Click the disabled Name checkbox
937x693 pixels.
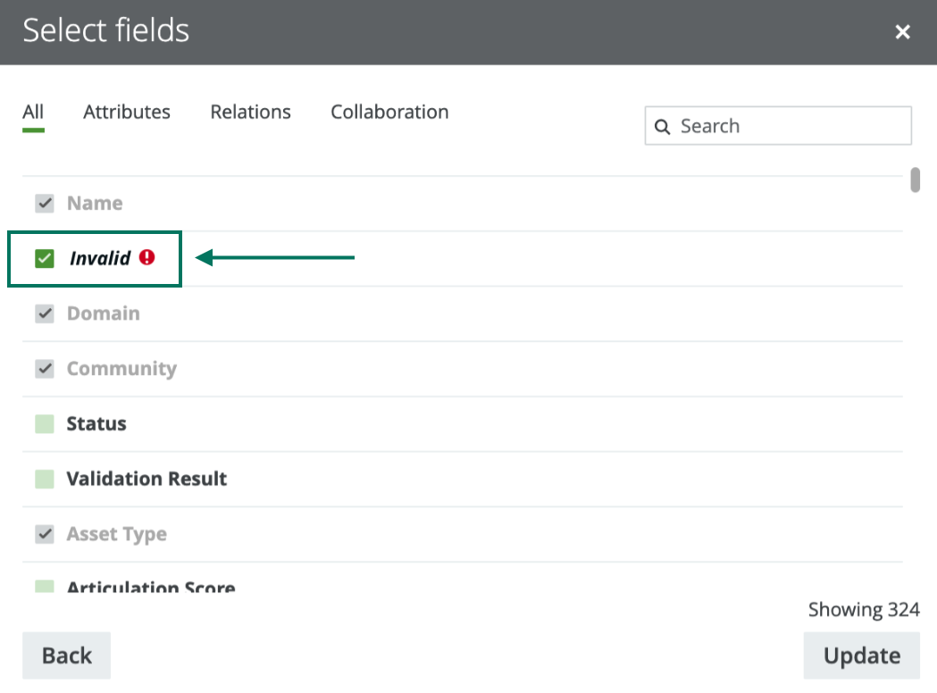(x=43, y=203)
